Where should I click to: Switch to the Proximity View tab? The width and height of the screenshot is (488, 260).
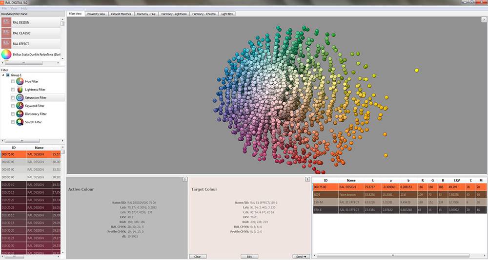pos(96,14)
